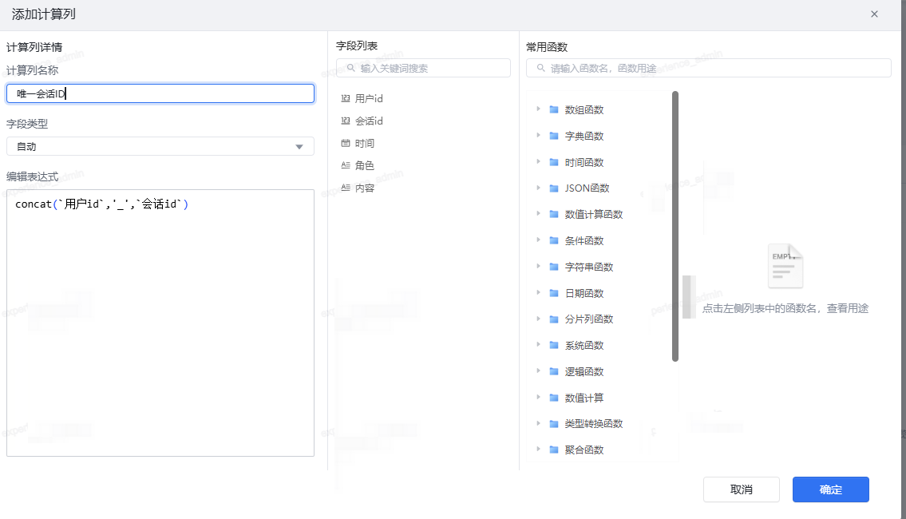The image size is (906, 519).
Task: Expand the 条件函数 category arrow
Action: pos(538,240)
